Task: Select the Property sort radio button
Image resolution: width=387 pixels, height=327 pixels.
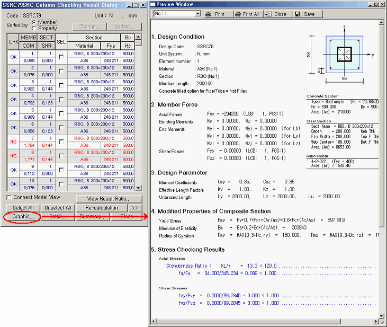Action: (34, 28)
